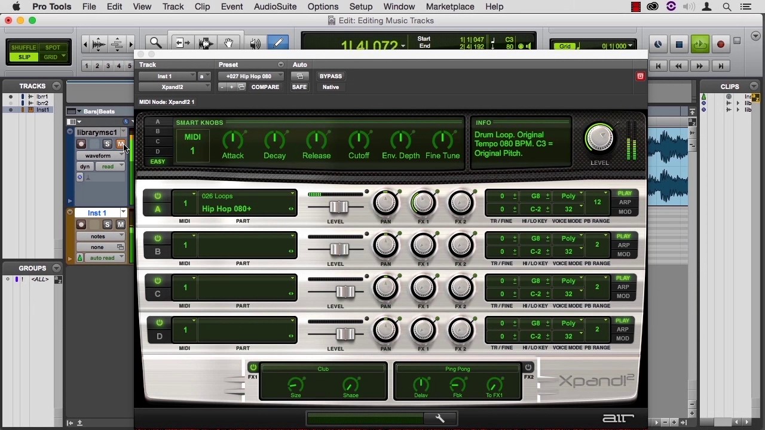
Task: Open the +027 Hip Hop 080 preset dropdown
Action: click(x=251, y=76)
